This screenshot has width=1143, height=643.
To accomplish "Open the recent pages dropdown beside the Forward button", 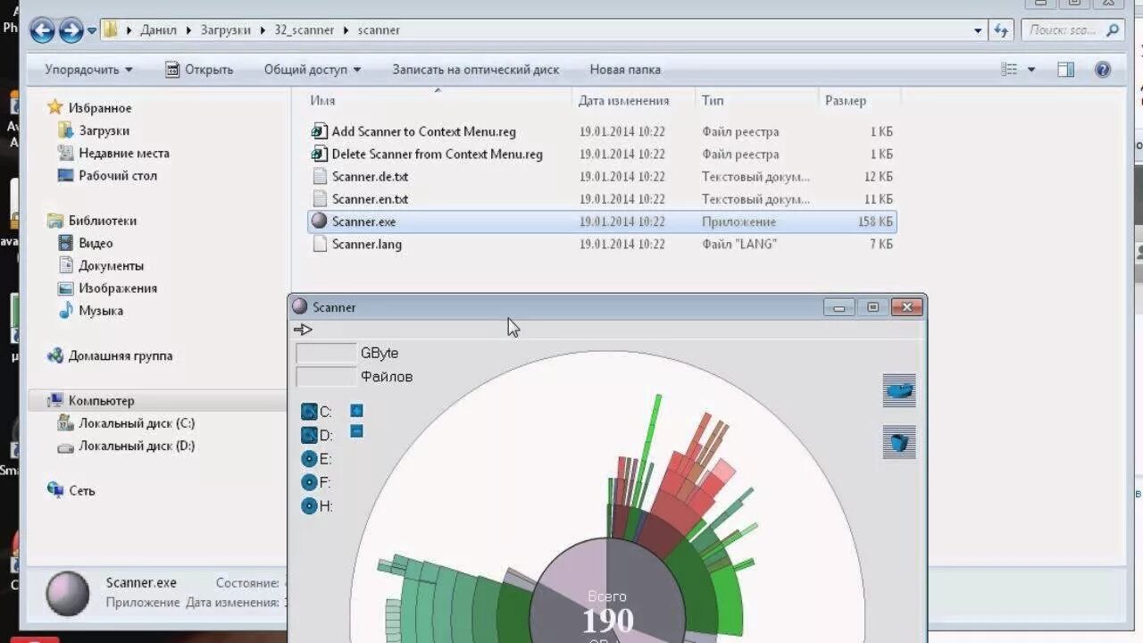I will (92, 31).
